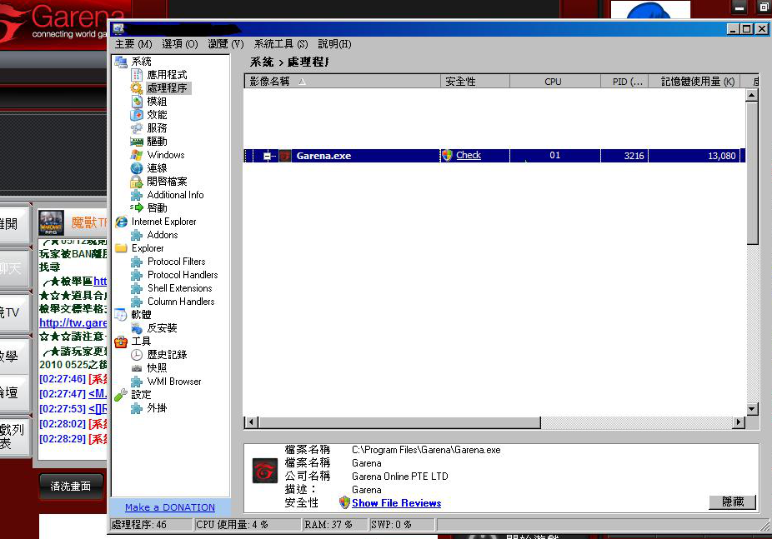Click the [02:27:46] chat line in Garena
The height and width of the screenshot is (539, 772).
tap(73, 379)
